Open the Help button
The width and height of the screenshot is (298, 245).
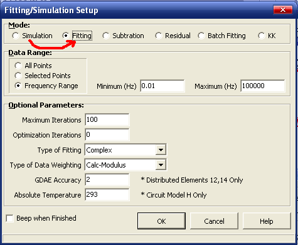pyautogui.click(x=267, y=221)
